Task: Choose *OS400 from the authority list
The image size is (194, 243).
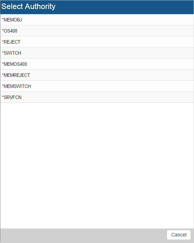Action: [97, 31]
